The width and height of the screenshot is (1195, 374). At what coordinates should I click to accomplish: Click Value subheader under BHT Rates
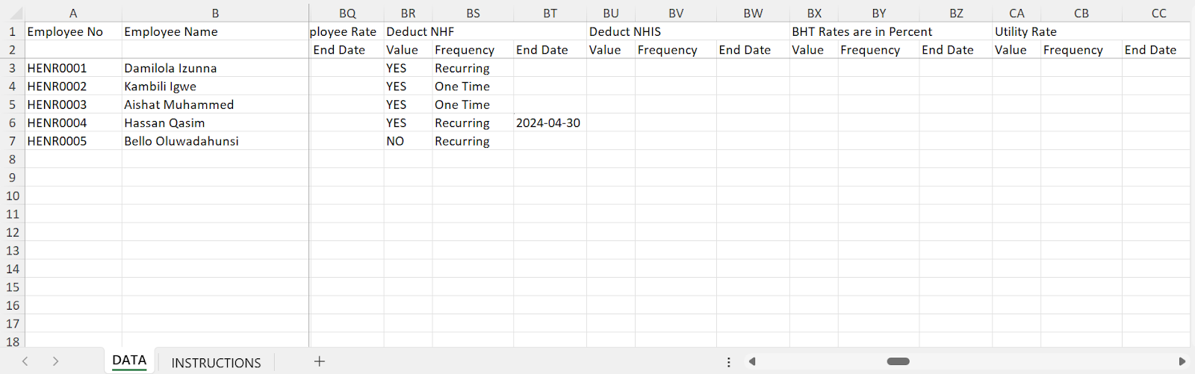click(x=814, y=49)
